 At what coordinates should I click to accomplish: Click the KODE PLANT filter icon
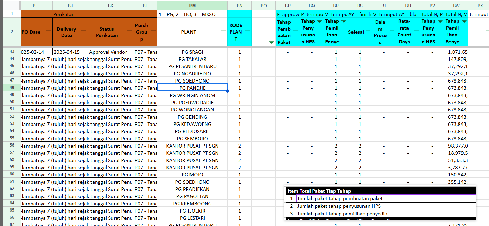click(x=247, y=32)
